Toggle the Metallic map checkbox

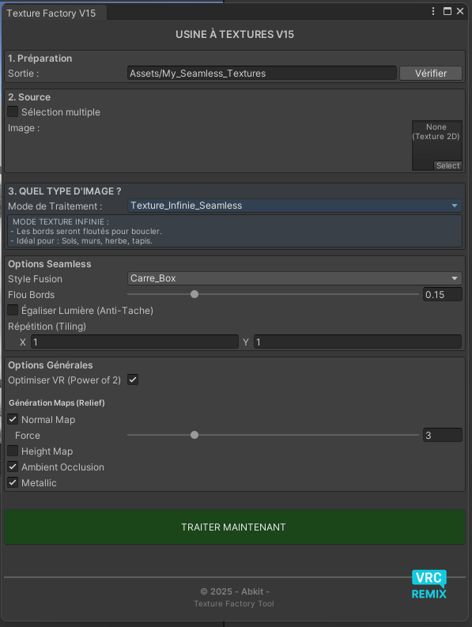[13, 482]
